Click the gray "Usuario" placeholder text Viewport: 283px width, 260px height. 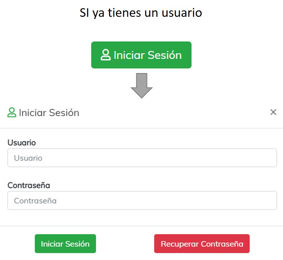(28, 158)
